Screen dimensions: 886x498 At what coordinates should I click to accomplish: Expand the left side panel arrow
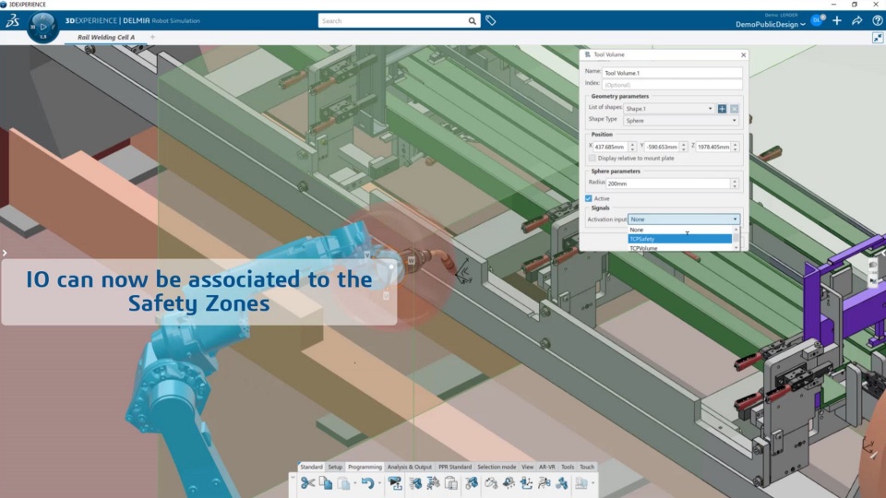(5, 253)
